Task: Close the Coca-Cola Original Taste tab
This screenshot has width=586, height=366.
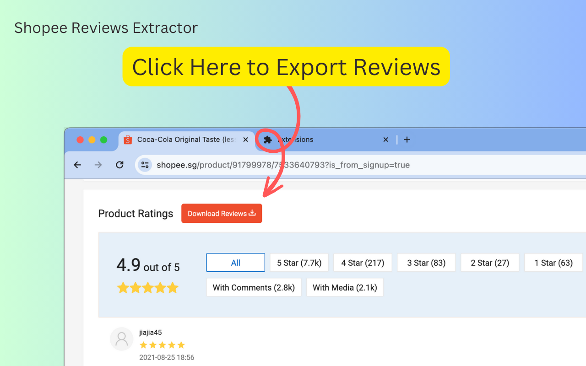Action: (246, 140)
